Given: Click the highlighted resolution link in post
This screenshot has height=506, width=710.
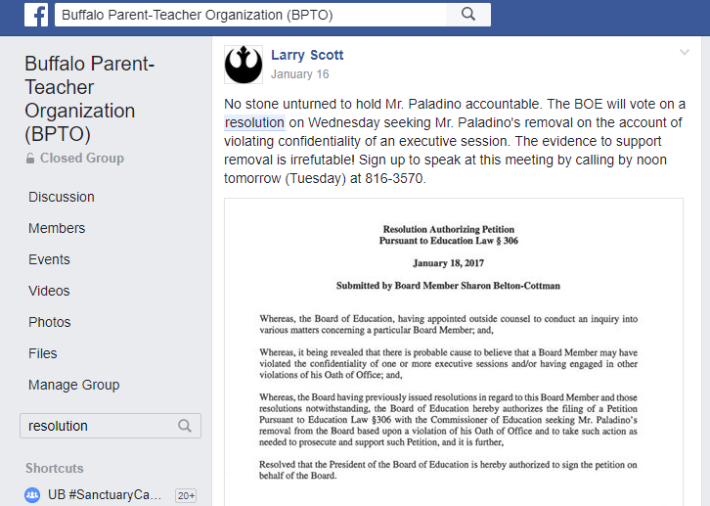Looking at the screenshot, I should coord(254,122).
